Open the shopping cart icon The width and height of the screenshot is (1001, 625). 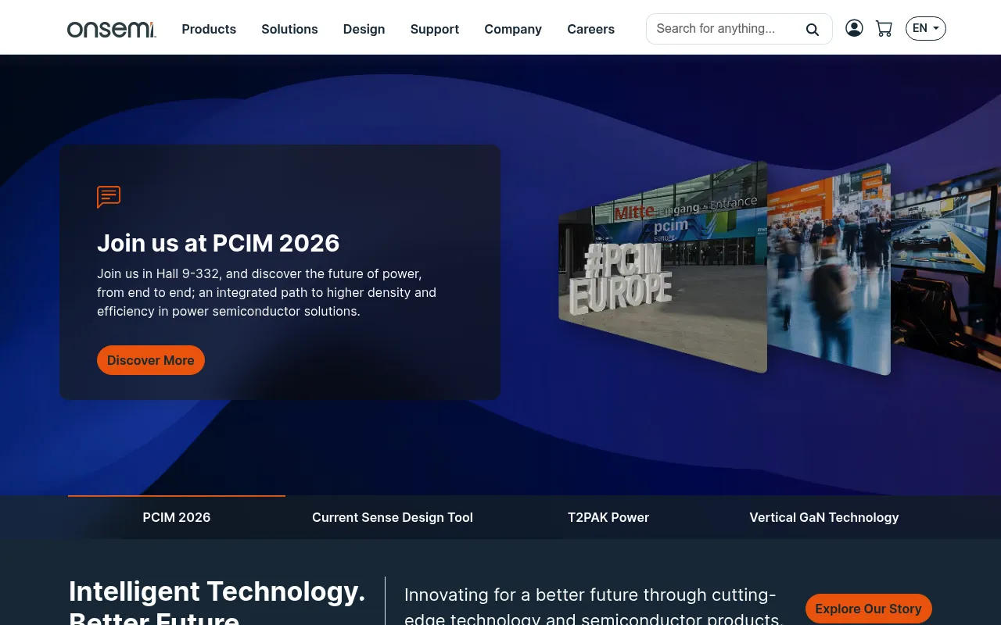pyautogui.click(x=884, y=29)
